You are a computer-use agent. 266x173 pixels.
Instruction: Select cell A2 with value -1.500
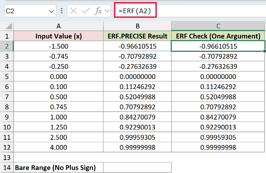pos(58,46)
